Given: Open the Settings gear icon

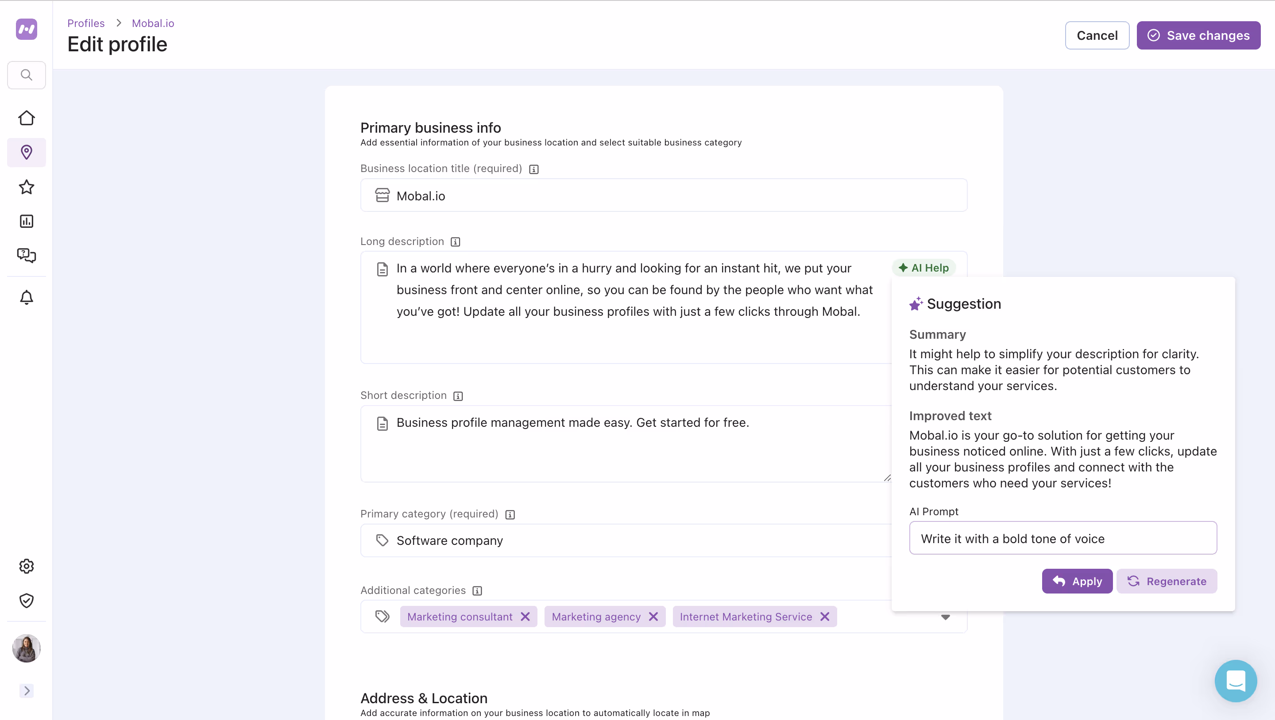Looking at the screenshot, I should tap(26, 566).
